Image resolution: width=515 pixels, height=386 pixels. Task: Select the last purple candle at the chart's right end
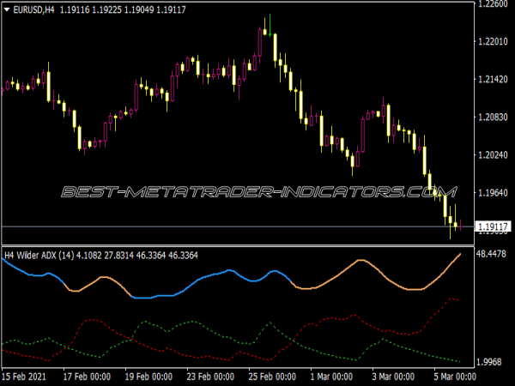tap(461, 225)
